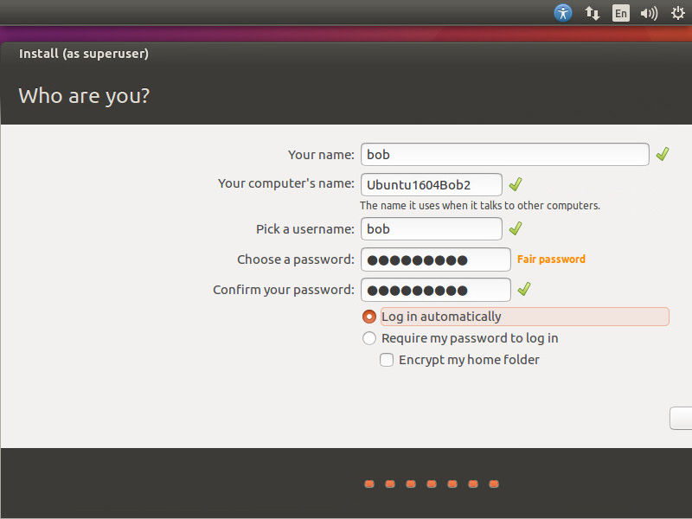Click the Pick a username field
This screenshot has width=692, height=519.
[431, 229]
